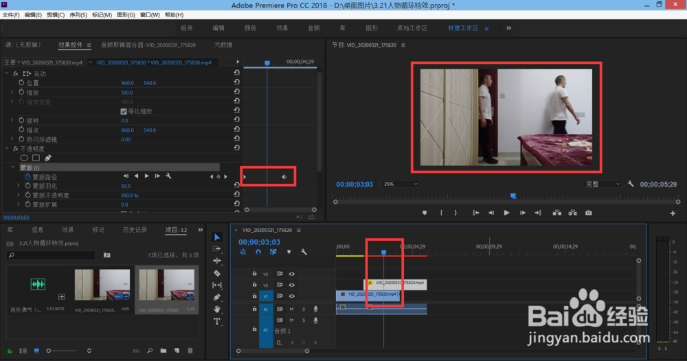This screenshot has height=361, width=687.
Task: Go to Out point in program monitor
Action: coord(538,213)
